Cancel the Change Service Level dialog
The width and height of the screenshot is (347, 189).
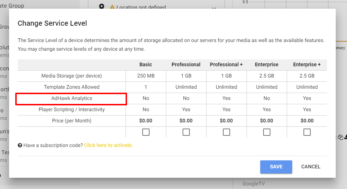(311, 167)
